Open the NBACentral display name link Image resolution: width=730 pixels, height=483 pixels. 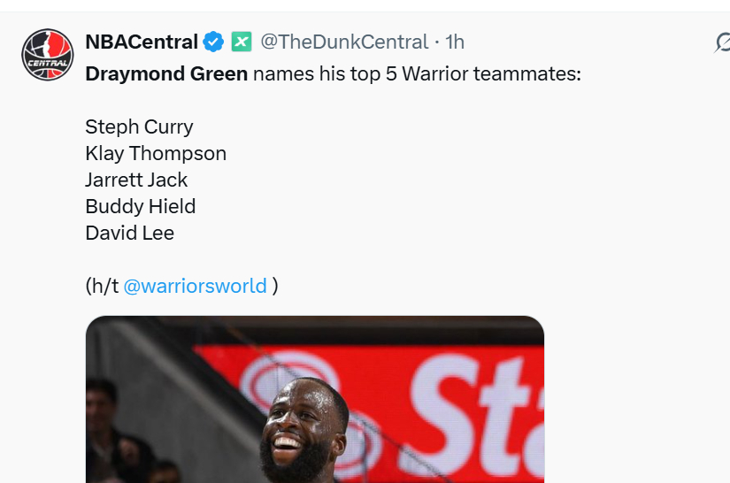click(142, 42)
